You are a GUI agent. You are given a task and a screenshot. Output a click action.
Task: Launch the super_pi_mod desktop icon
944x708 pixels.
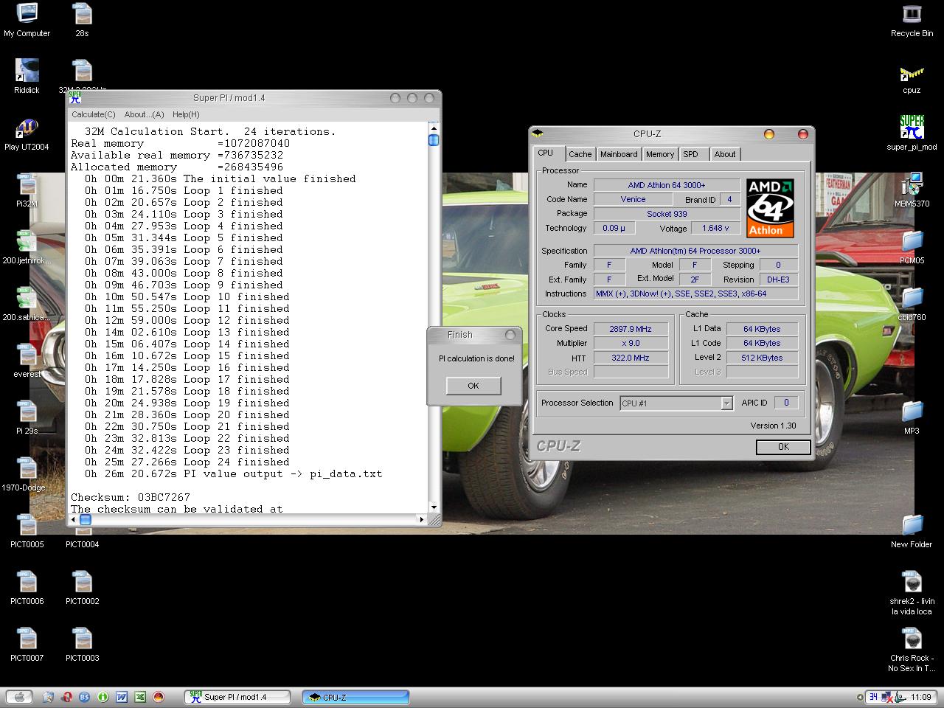point(912,133)
